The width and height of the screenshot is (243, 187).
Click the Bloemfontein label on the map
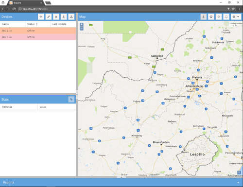[161, 142]
